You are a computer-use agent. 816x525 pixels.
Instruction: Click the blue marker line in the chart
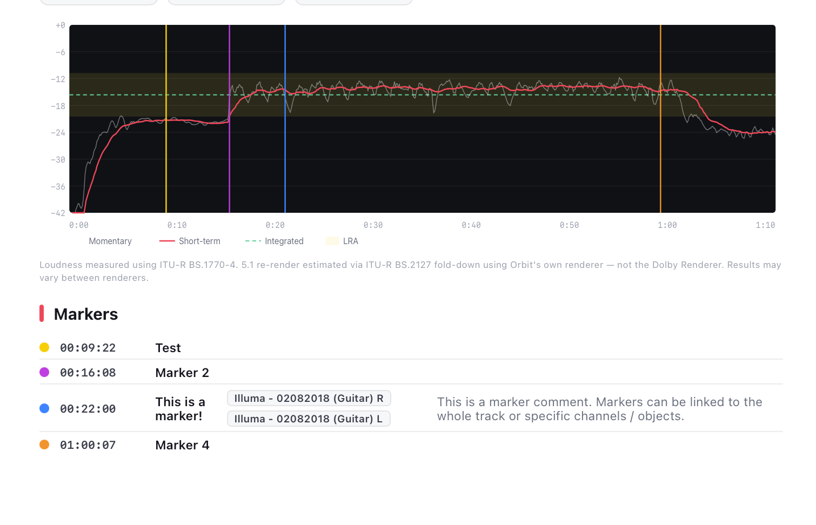[x=285, y=119]
